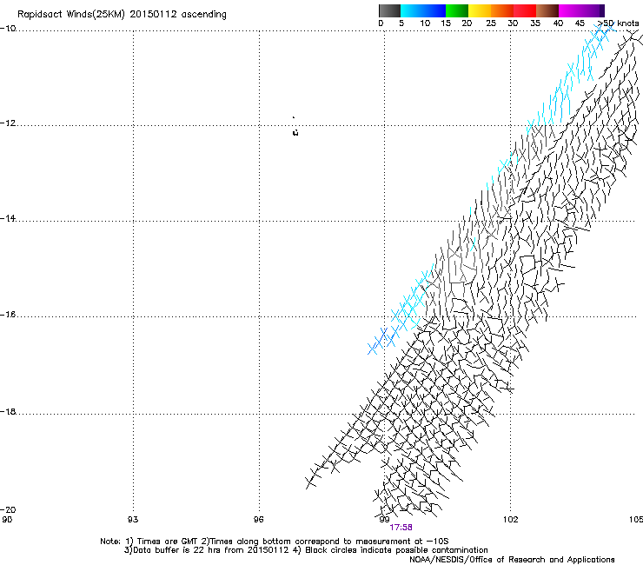Image resolution: width=643 pixels, height=565 pixels.
Task: Click the color scale label '40'
Action: (x=558, y=23)
